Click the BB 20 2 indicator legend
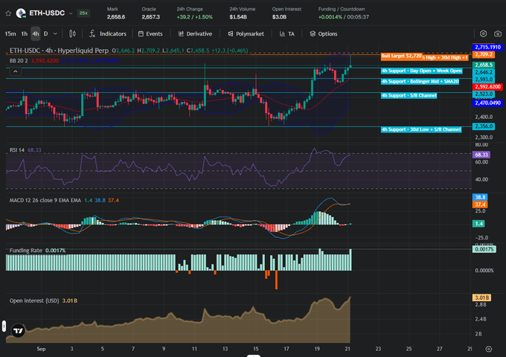This screenshot has width=506, height=357. tap(19, 61)
